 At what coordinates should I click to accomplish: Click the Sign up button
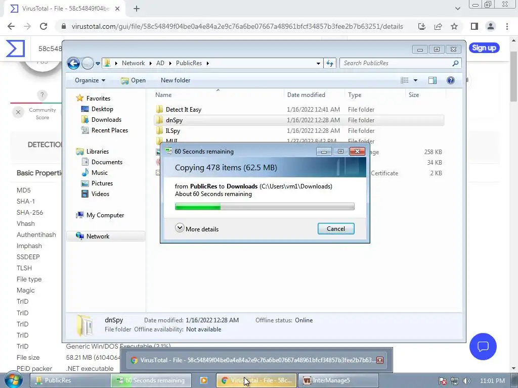[x=484, y=48]
